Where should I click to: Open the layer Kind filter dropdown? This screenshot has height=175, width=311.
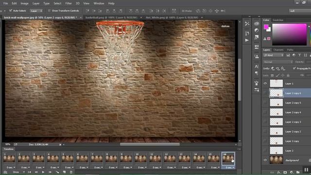click(x=273, y=55)
